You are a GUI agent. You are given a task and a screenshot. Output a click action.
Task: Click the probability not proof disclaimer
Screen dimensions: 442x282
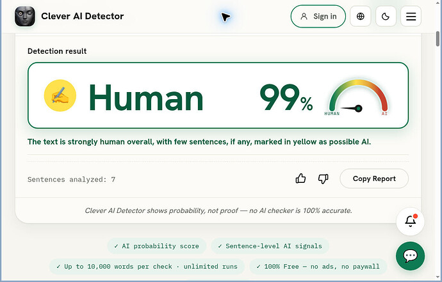point(218,210)
